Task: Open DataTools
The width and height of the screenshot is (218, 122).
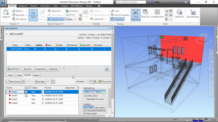Action: [180, 14]
